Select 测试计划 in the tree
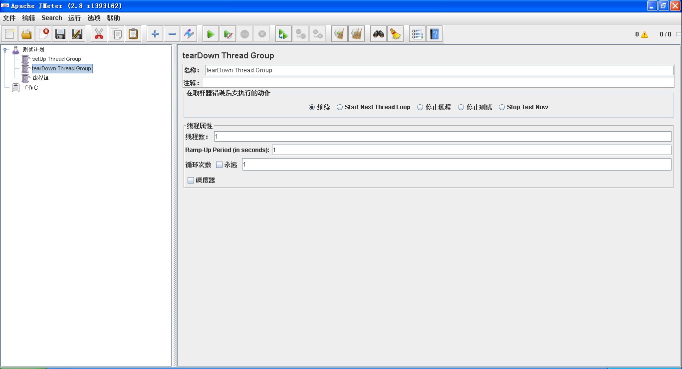 tap(33, 49)
